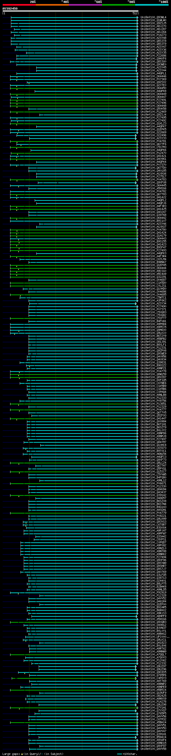Viewport: 171px width, 756px height.
Task: Click UniRef100_A9PEI5 label
Action: [x=153, y=327]
